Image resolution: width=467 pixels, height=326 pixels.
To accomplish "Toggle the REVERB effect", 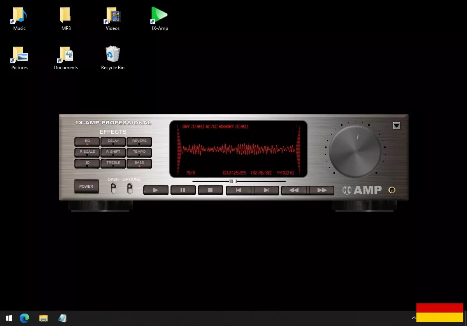I will point(139,142).
